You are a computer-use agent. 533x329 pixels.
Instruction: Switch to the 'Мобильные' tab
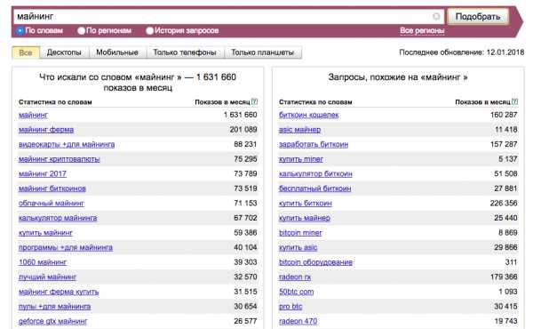(117, 52)
